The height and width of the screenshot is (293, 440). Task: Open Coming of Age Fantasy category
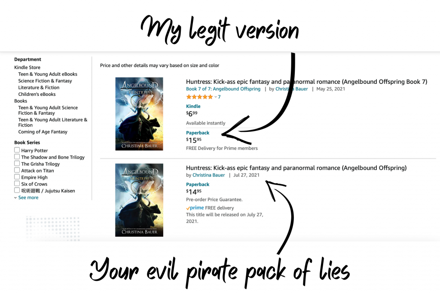tap(43, 132)
